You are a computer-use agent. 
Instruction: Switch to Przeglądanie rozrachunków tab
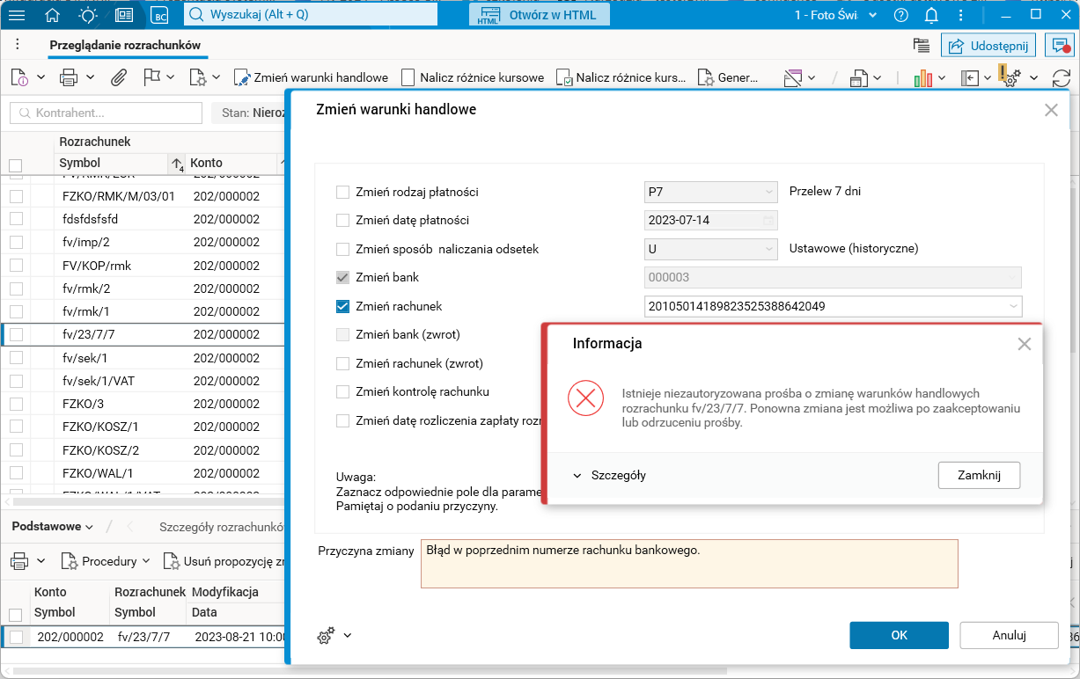pos(125,45)
